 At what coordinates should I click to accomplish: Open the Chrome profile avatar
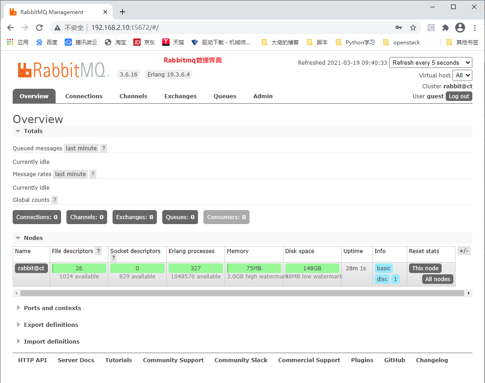pyautogui.click(x=460, y=28)
